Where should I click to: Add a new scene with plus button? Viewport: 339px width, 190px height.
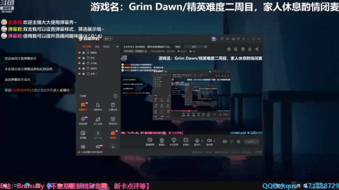(117, 46)
